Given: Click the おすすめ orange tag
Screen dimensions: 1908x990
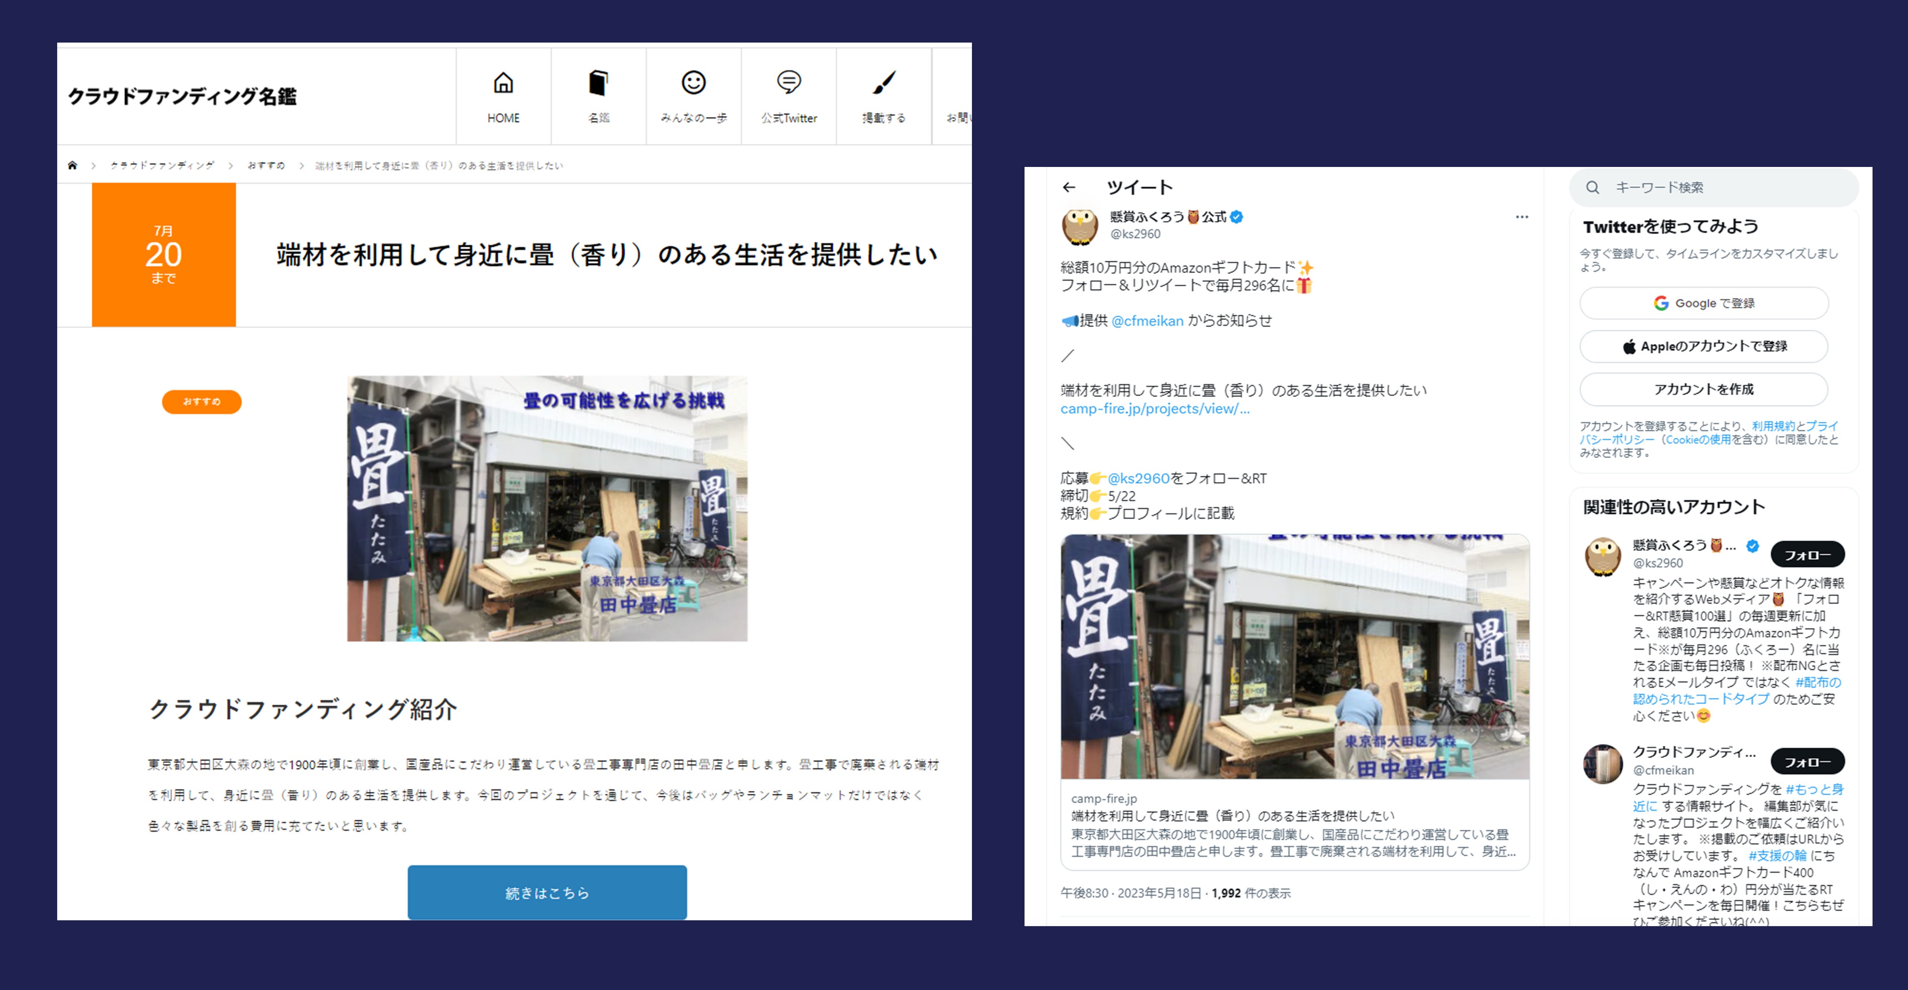Looking at the screenshot, I should click(x=202, y=402).
